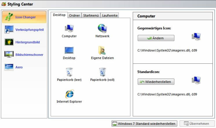Click the Icon Changer label
Viewport: 216px width, 128px height.
click(x=25, y=17)
